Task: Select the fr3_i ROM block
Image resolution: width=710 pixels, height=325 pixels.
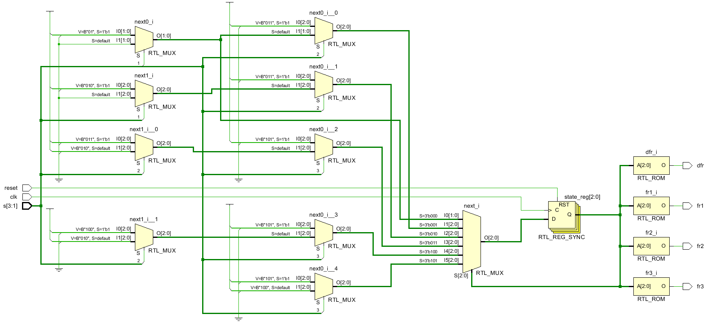Action: point(651,286)
